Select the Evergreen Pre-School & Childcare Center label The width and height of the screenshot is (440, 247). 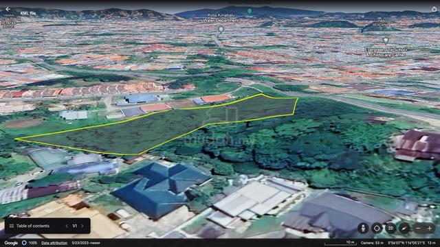pos(386,52)
